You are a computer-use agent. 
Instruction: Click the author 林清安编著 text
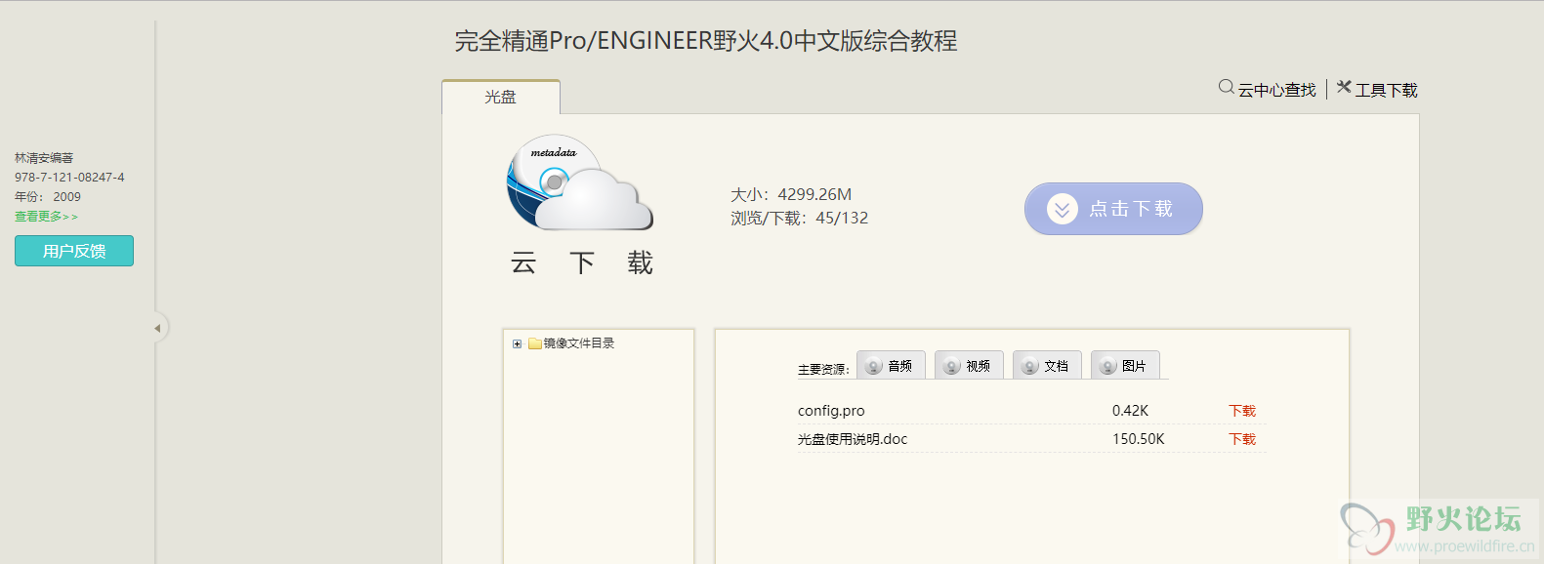coord(44,158)
